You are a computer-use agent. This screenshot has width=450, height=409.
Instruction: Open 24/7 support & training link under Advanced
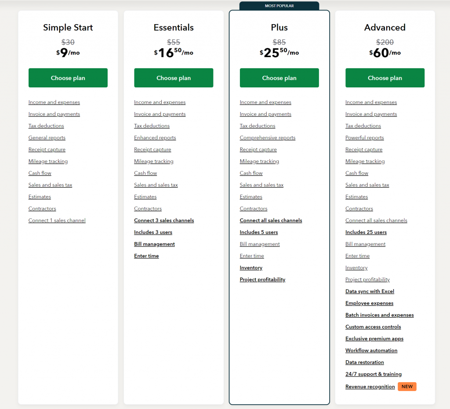coord(373,374)
